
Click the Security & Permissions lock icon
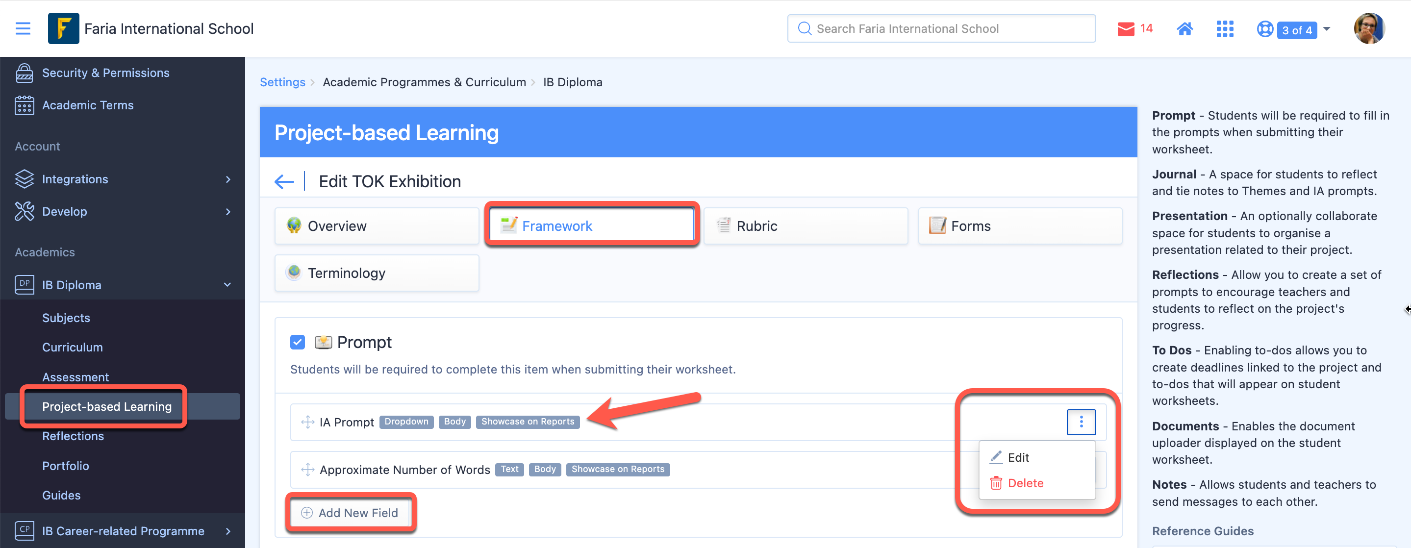pos(24,73)
